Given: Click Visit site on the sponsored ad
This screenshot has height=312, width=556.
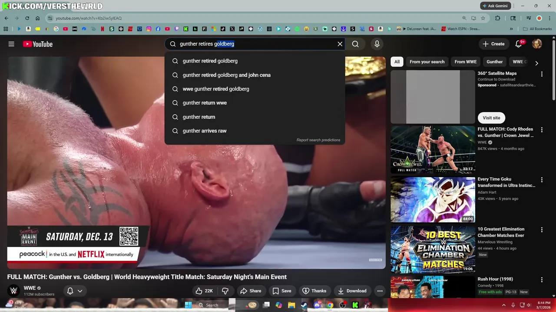Looking at the screenshot, I should [491, 118].
